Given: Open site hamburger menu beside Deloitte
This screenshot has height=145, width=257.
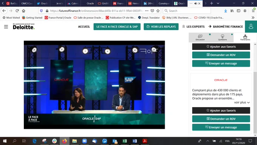Looking at the screenshot, I should tap(6, 27).
